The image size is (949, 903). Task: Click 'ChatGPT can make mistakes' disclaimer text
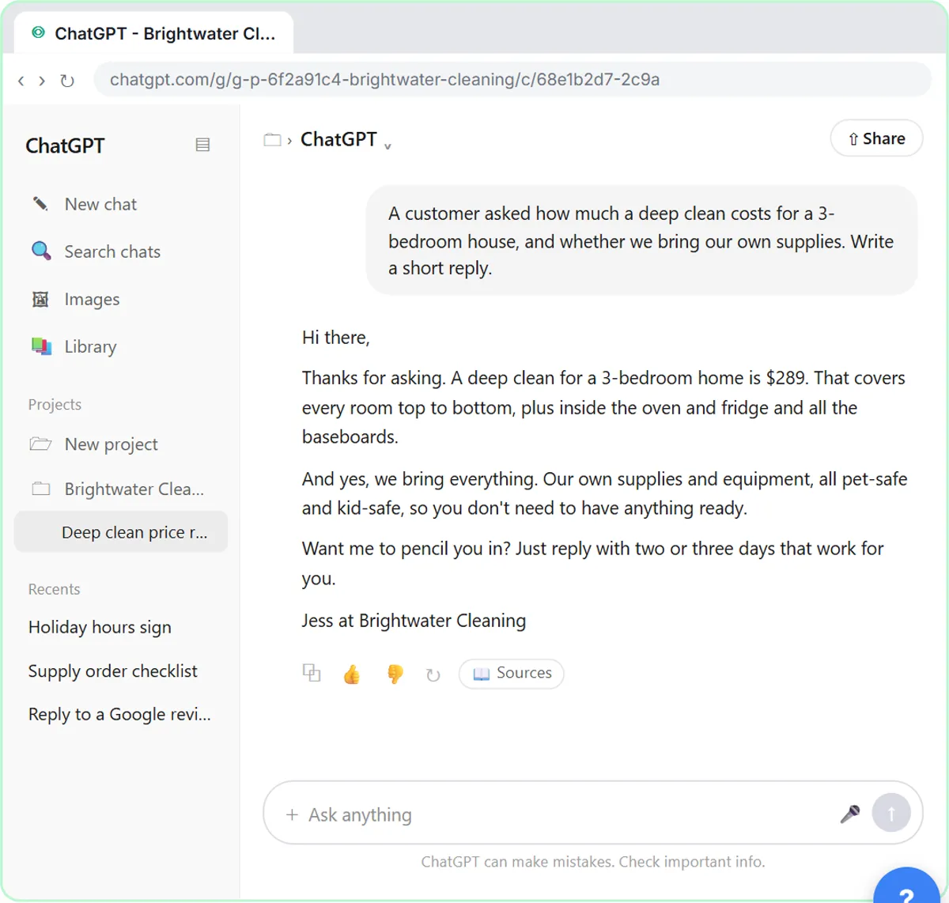point(593,862)
